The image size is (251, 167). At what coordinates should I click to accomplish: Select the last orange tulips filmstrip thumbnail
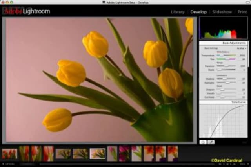click(x=173, y=154)
